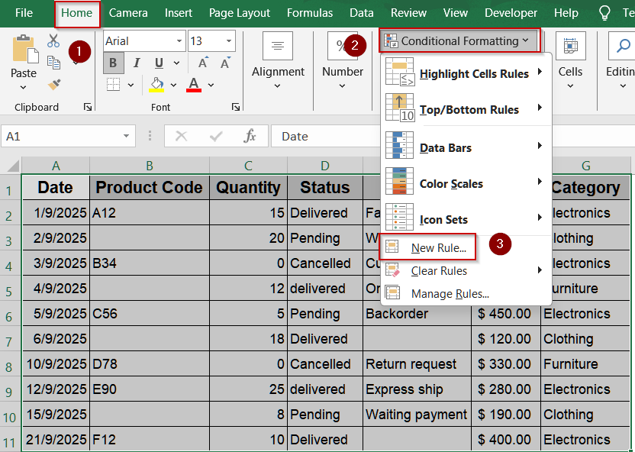
Task: Apply yellow Fill Color bucket
Action: point(156,85)
